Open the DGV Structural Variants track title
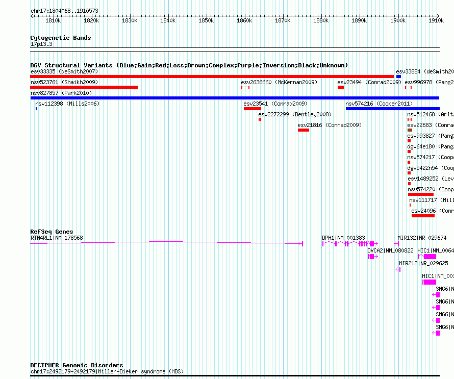The width and height of the screenshot is (454, 379). click(x=189, y=65)
